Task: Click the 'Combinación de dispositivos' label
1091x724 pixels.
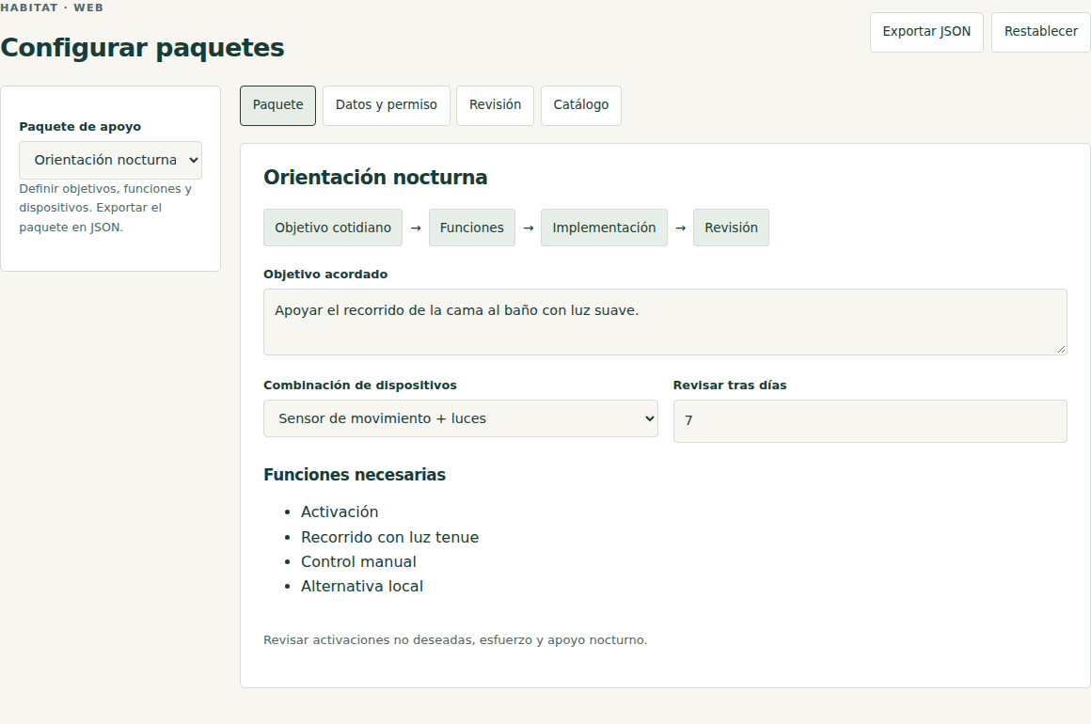Action: pyautogui.click(x=359, y=386)
